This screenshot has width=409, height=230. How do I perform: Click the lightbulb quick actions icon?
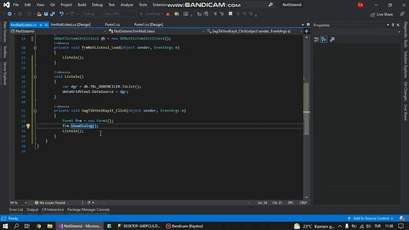click(x=28, y=126)
